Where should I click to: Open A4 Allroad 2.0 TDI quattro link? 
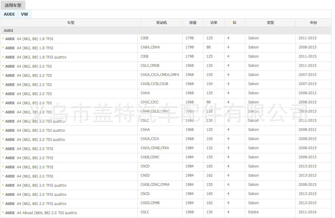tap(41, 213)
